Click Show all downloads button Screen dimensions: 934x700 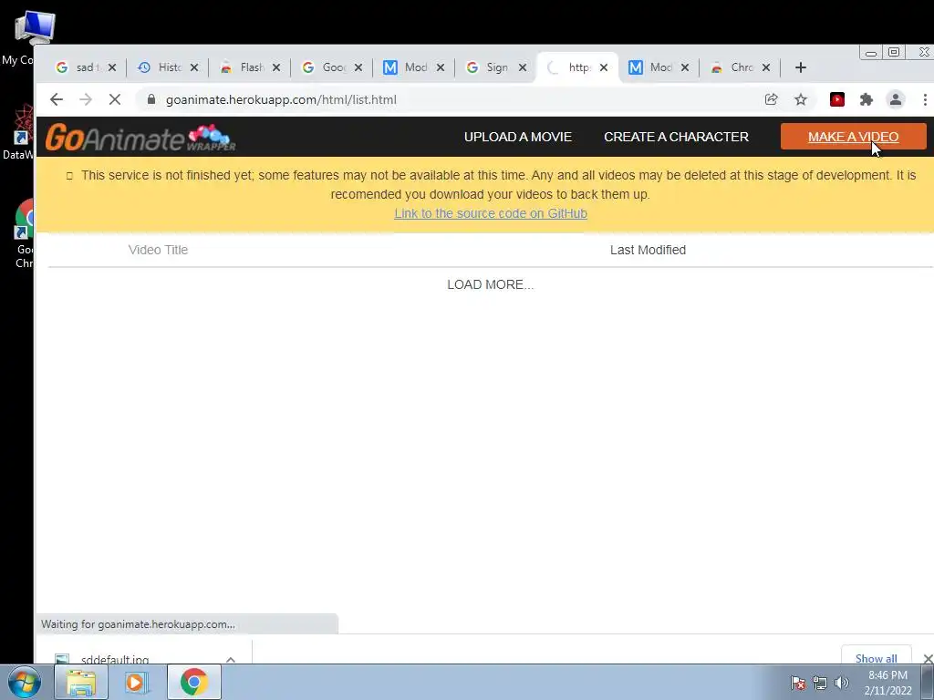click(x=876, y=656)
